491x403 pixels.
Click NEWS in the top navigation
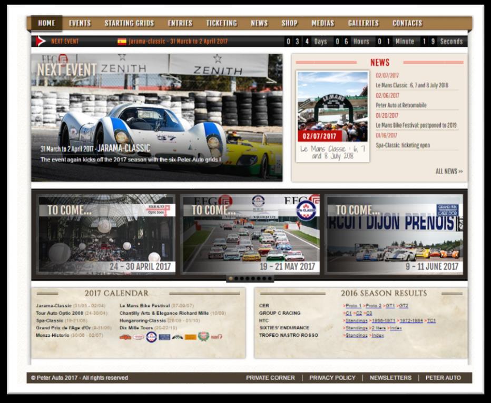259,23
